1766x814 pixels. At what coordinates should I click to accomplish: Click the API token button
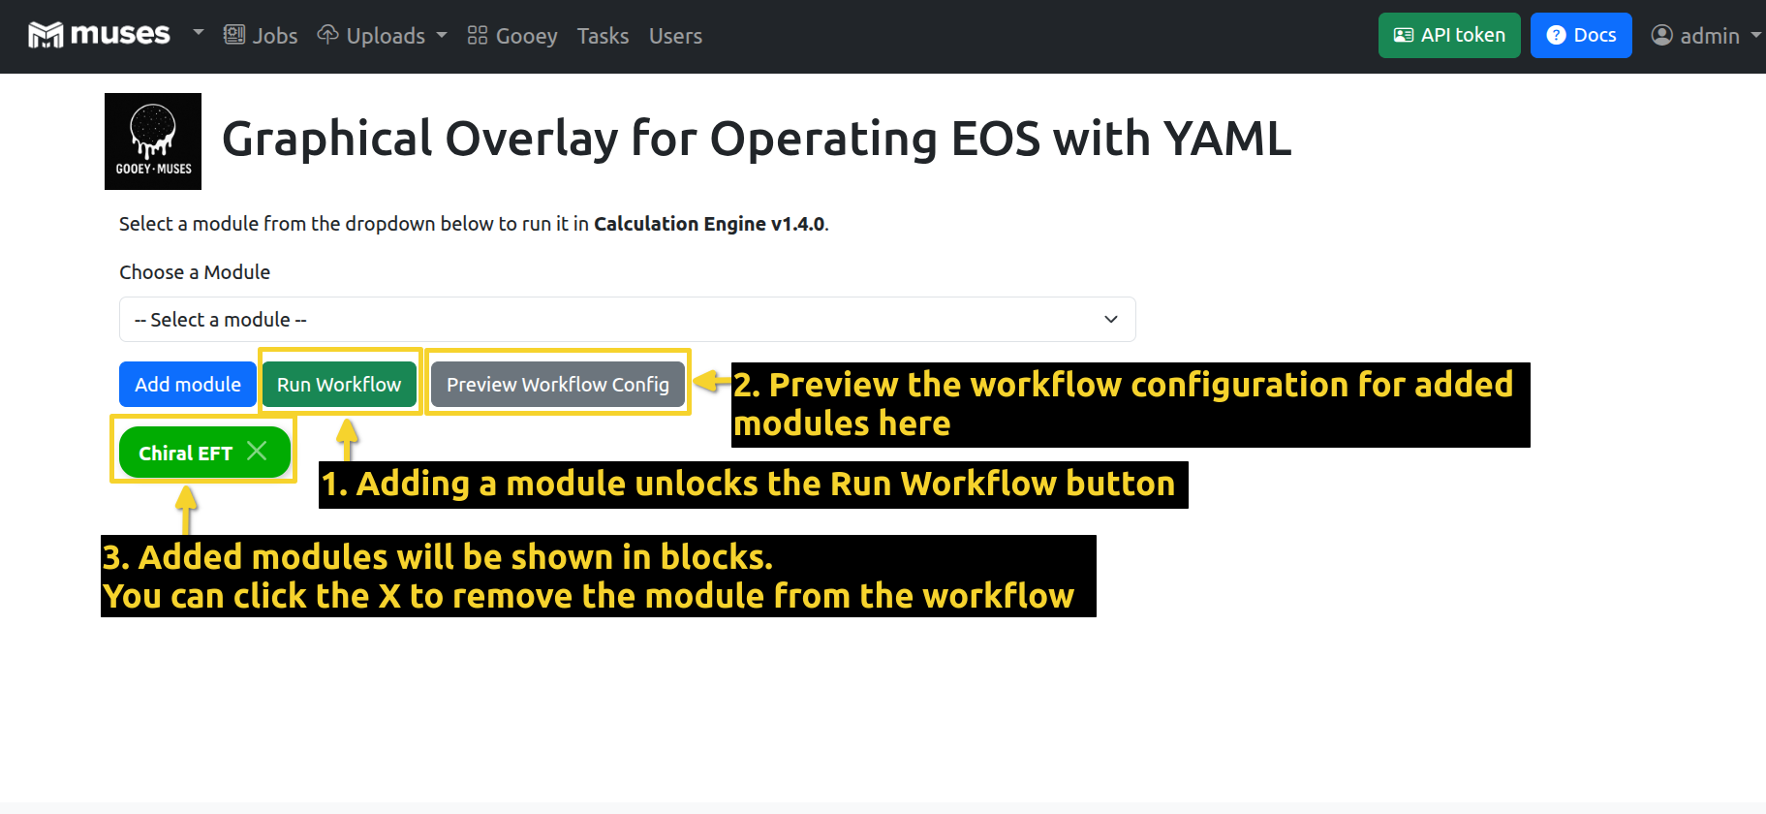click(1449, 36)
